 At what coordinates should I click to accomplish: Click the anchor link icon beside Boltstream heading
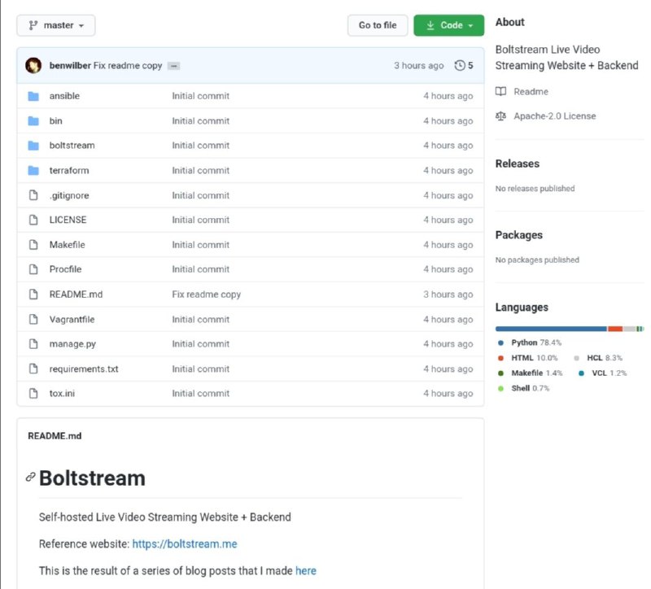point(30,478)
